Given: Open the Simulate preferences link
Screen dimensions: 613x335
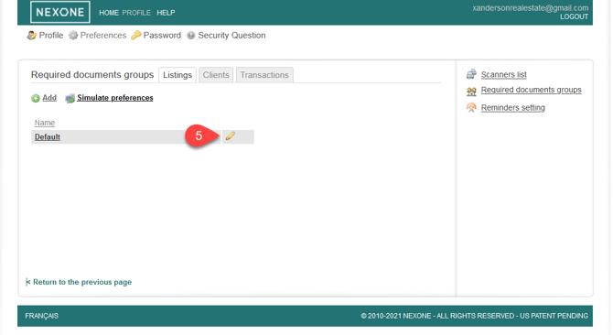Looking at the screenshot, I should point(115,98).
